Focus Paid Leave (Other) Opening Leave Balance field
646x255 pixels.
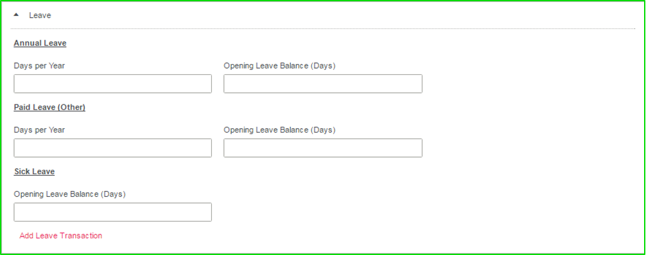[323, 147]
